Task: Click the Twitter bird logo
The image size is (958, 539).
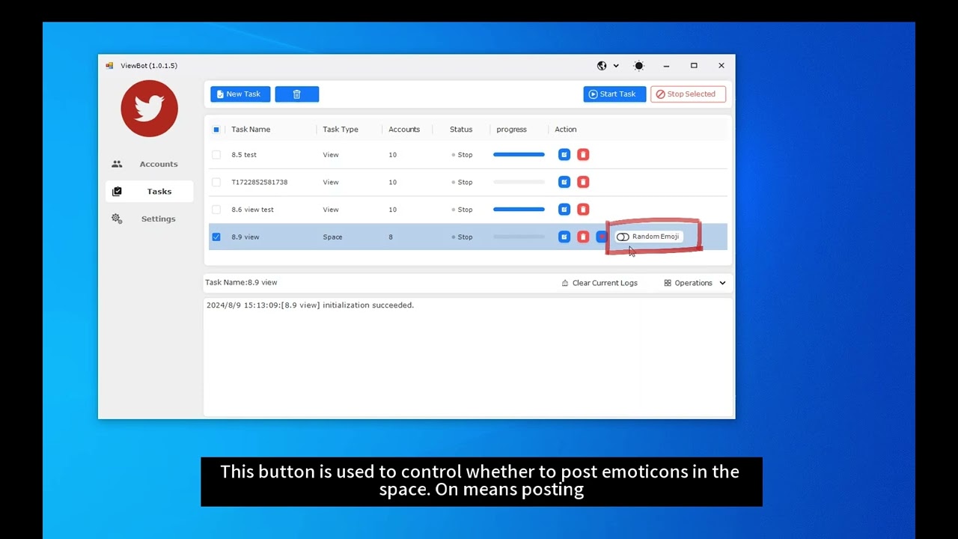Action: pyautogui.click(x=149, y=109)
